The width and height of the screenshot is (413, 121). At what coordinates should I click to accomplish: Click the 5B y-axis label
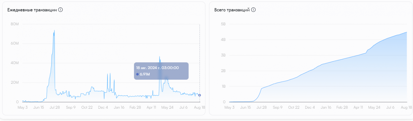tap(223, 24)
